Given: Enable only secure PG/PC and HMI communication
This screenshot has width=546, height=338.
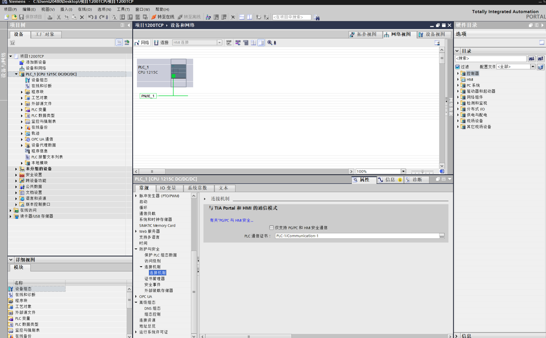Looking at the screenshot, I should tap(271, 227).
